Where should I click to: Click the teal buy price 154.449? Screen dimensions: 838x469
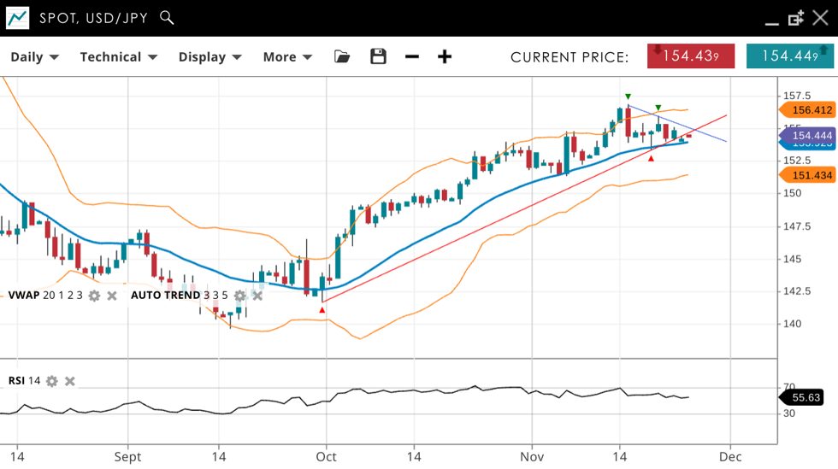[x=789, y=56]
